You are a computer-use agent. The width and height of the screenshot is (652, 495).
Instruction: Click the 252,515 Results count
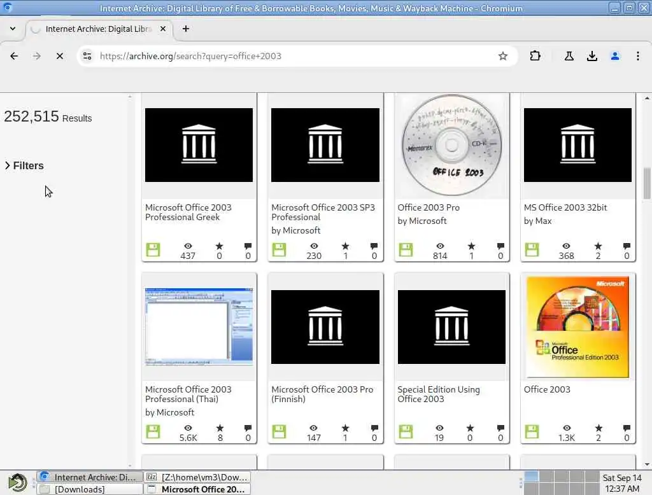coord(48,117)
